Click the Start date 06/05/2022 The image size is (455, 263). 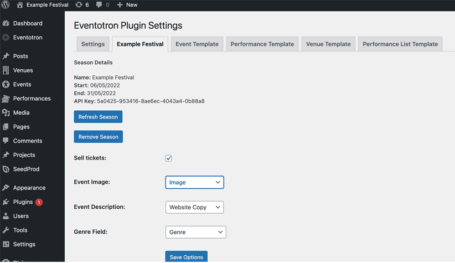tap(105, 85)
